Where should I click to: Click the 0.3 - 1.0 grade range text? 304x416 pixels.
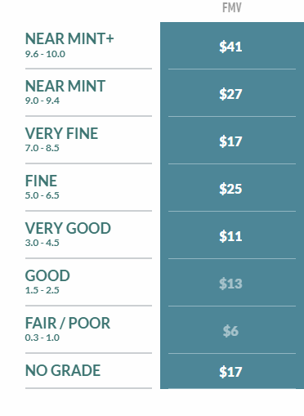coord(42,338)
